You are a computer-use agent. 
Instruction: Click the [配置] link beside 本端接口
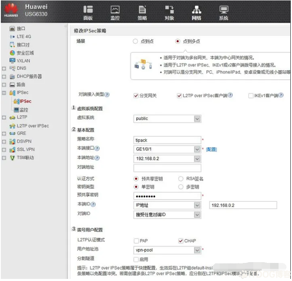point(211,149)
